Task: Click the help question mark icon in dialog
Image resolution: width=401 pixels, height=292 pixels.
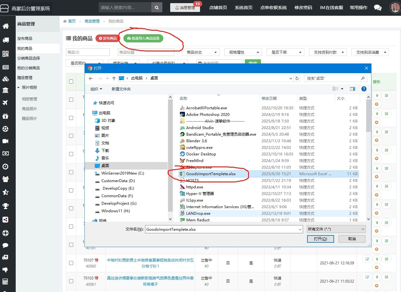Action: [x=364, y=89]
